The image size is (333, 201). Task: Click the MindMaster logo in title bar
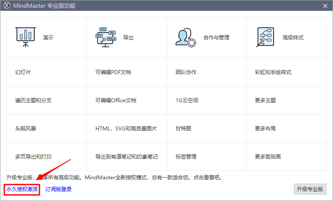pos(7,6)
